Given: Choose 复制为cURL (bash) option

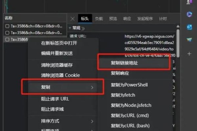Looking at the screenshot, I should [x=134, y=126].
